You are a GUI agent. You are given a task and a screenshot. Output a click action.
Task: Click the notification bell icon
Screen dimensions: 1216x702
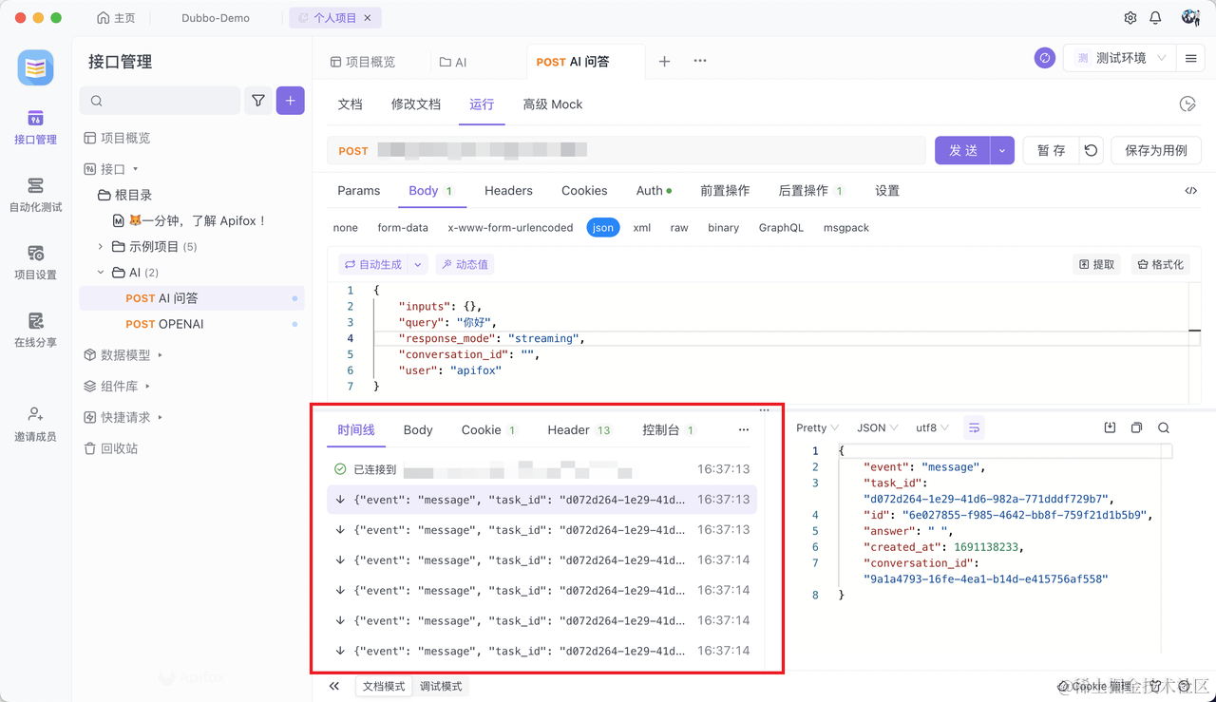click(x=1155, y=18)
